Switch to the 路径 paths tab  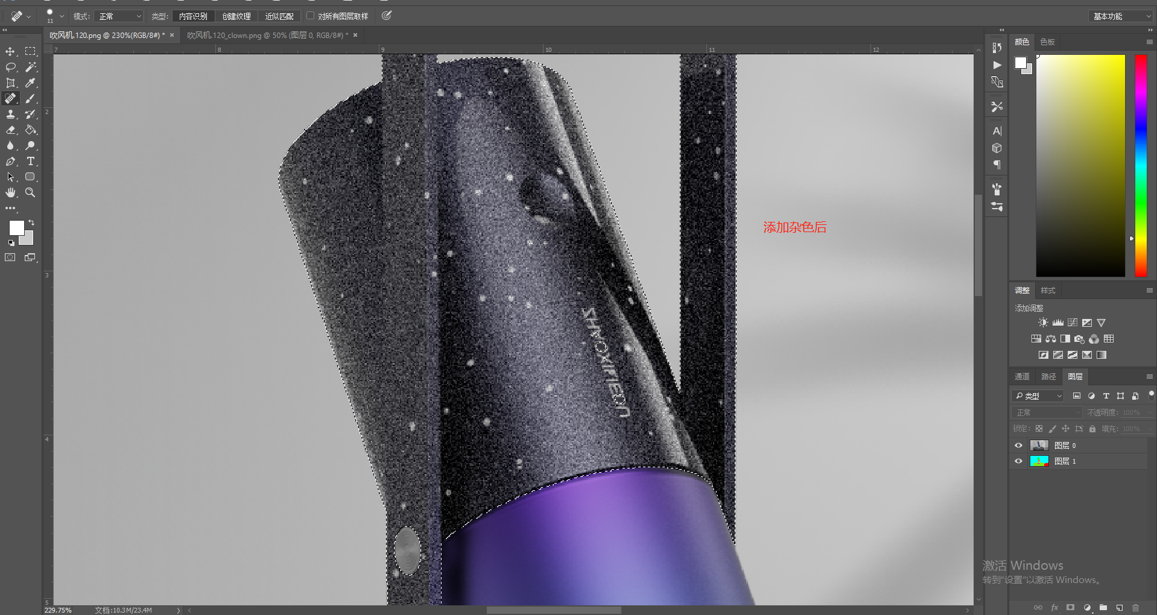click(1049, 377)
